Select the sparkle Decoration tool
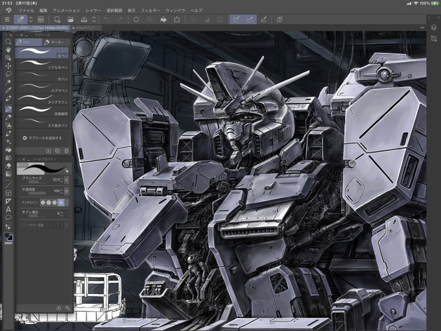 point(8,141)
